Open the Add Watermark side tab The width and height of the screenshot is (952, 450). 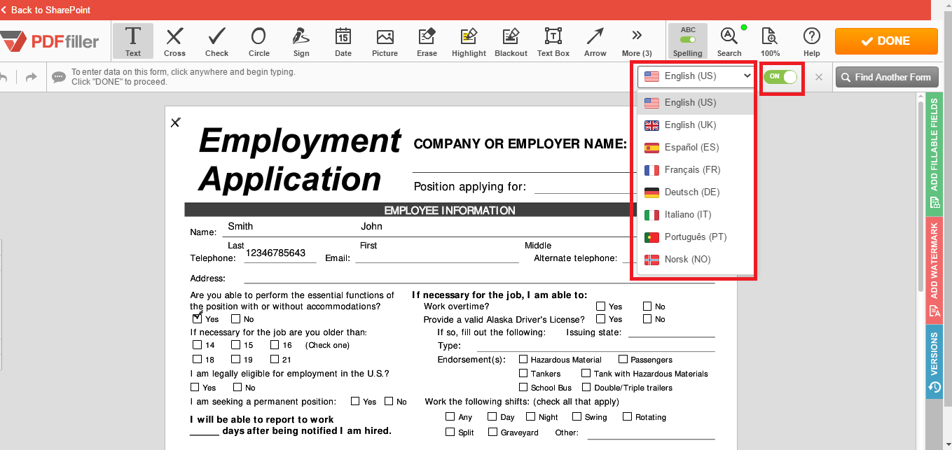[934, 269]
